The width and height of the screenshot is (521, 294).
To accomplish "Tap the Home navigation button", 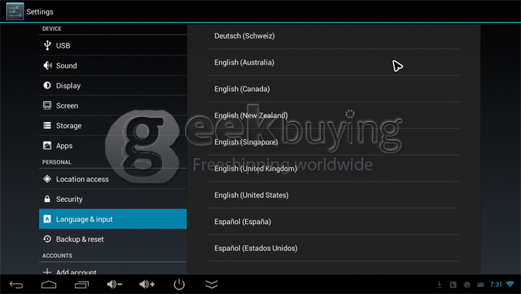I will [x=49, y=285].
